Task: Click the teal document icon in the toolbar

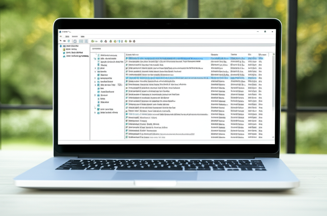Action: [x=69, y=41]
